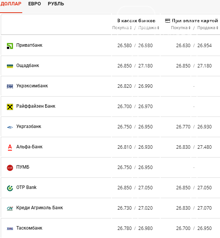Screen dimensions: 220x238
Task: Click the Райффайзен Банк yellow logo
Action: pyautogui.click(x=10, y=107)
